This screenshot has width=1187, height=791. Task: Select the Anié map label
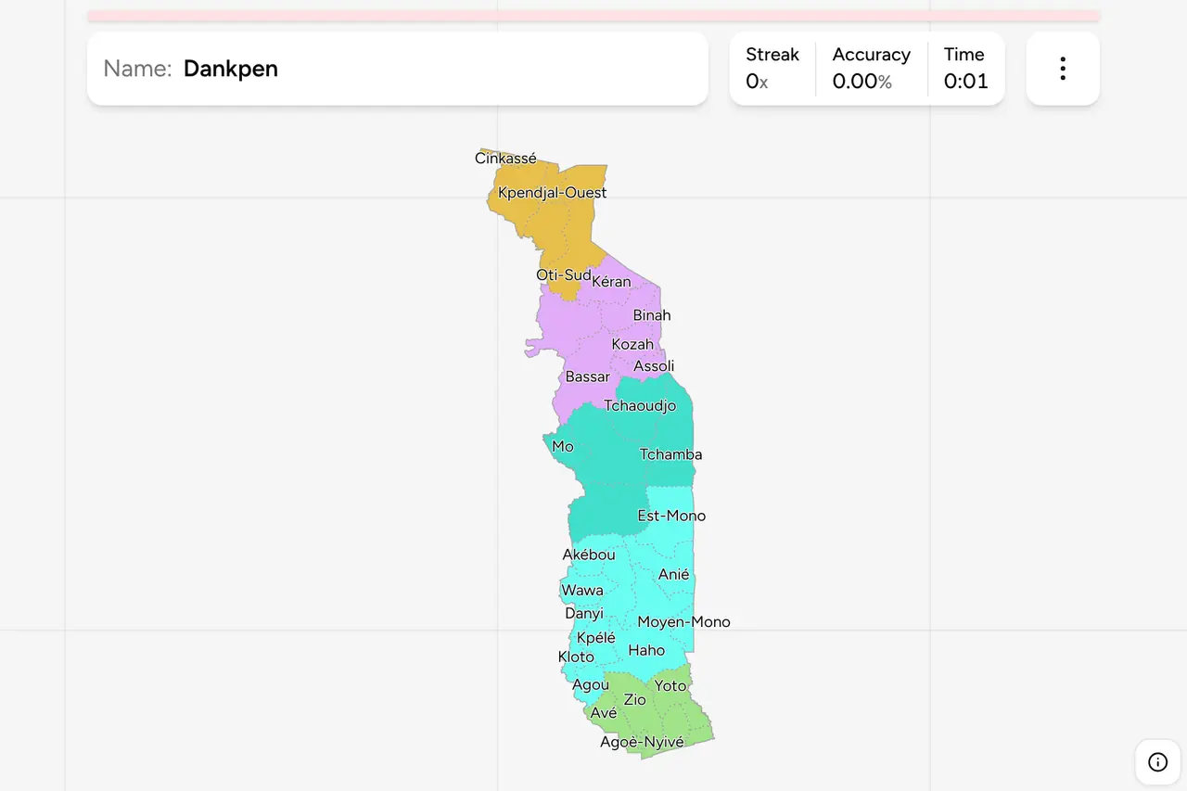674,575
